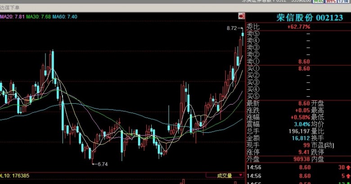Select the 最新 latest price 8.60
This screenshot has height=184, width=351.
coord(304,103)
